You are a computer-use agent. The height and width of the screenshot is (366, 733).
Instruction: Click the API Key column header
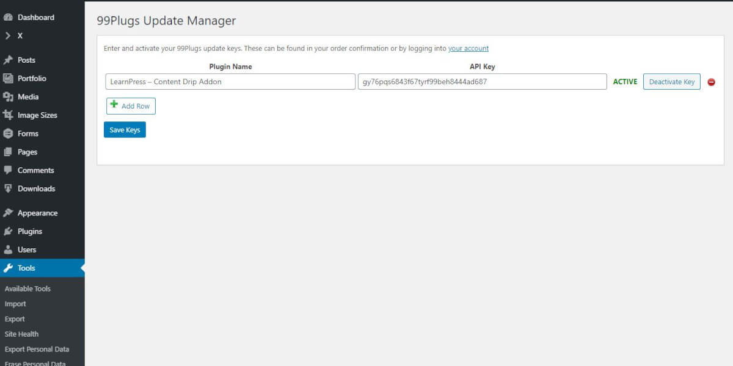(482, 66)
